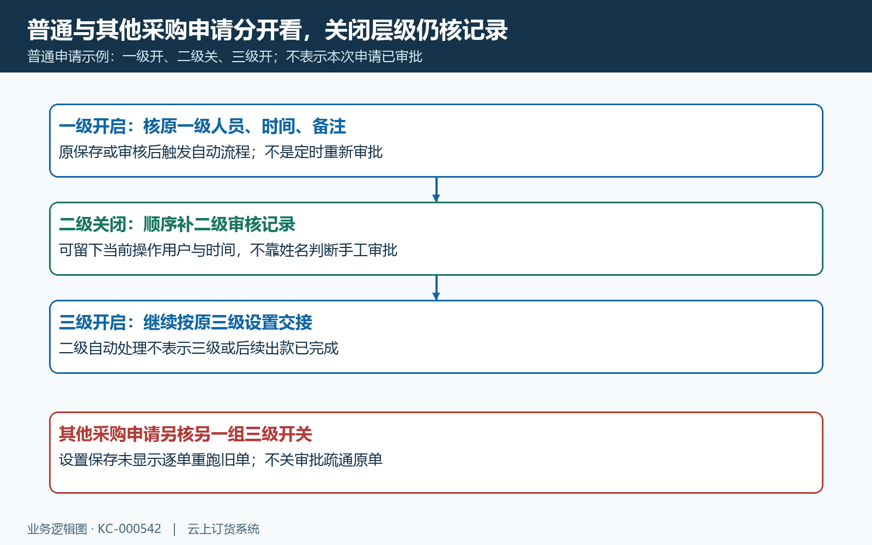872x545 pixels.
Task: Click text 原保存或审核后触发自动流程；不是定时重新审批
Action: 221,152
